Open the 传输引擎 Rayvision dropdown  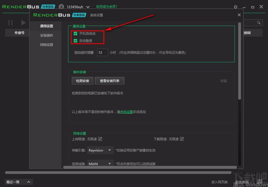(100, 150)
